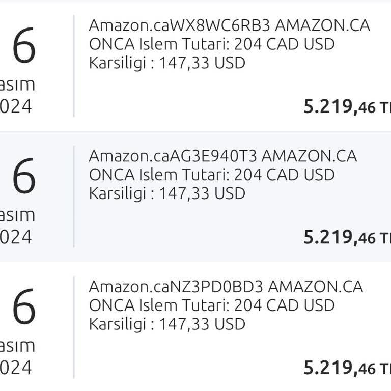Click the Karsiligi 147,33 USD line under NZ3PD0BD3
391x391 pixels.
pos(167,324)
